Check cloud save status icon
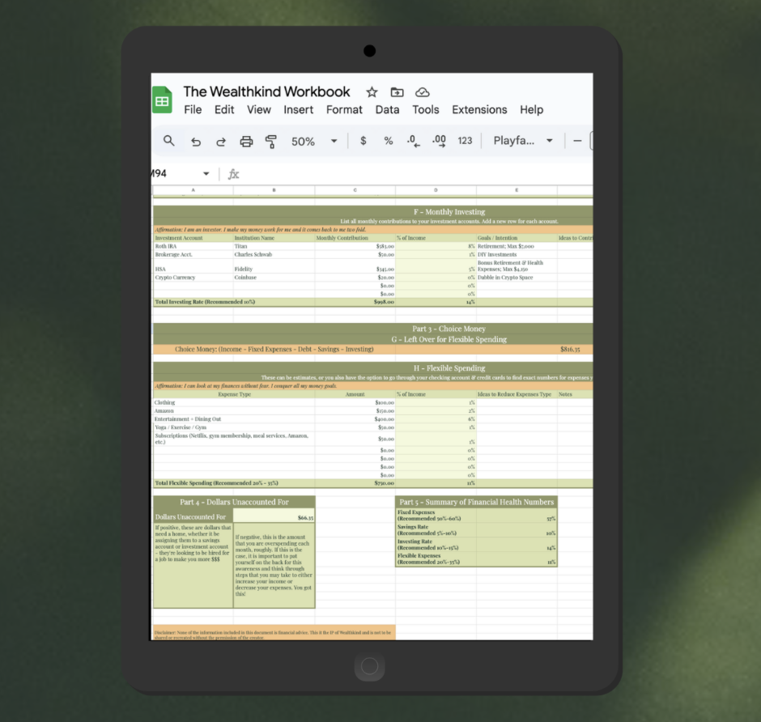 click(x=423, y=92)
